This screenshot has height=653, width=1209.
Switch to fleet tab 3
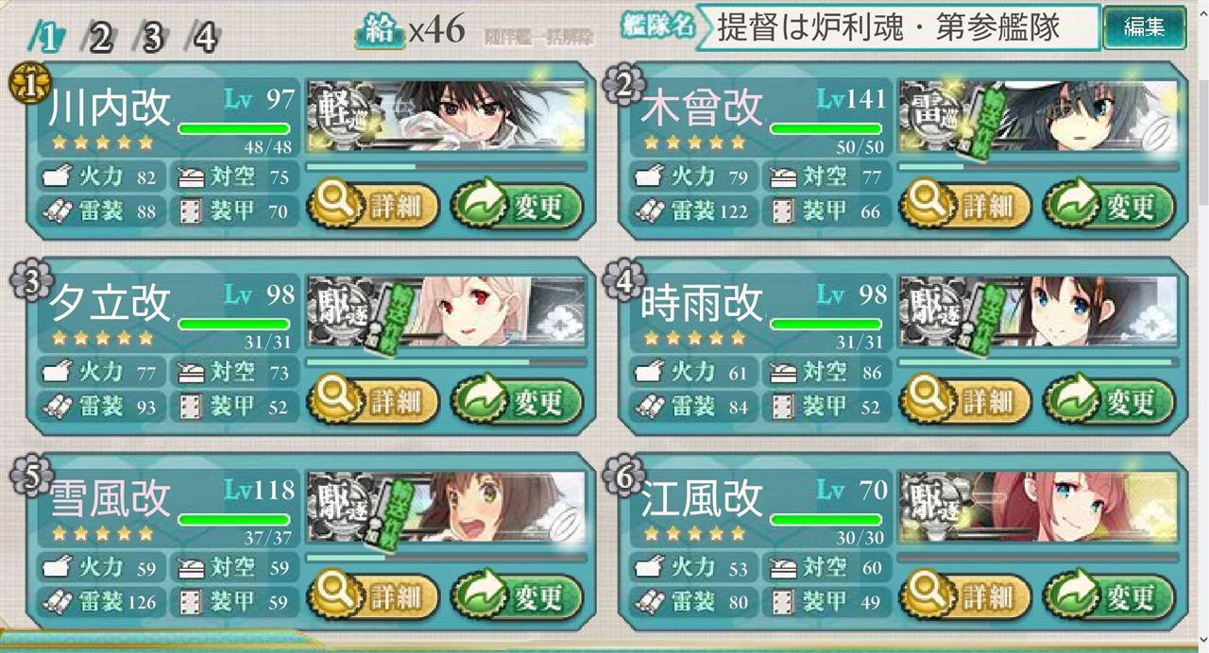[152, 38]
